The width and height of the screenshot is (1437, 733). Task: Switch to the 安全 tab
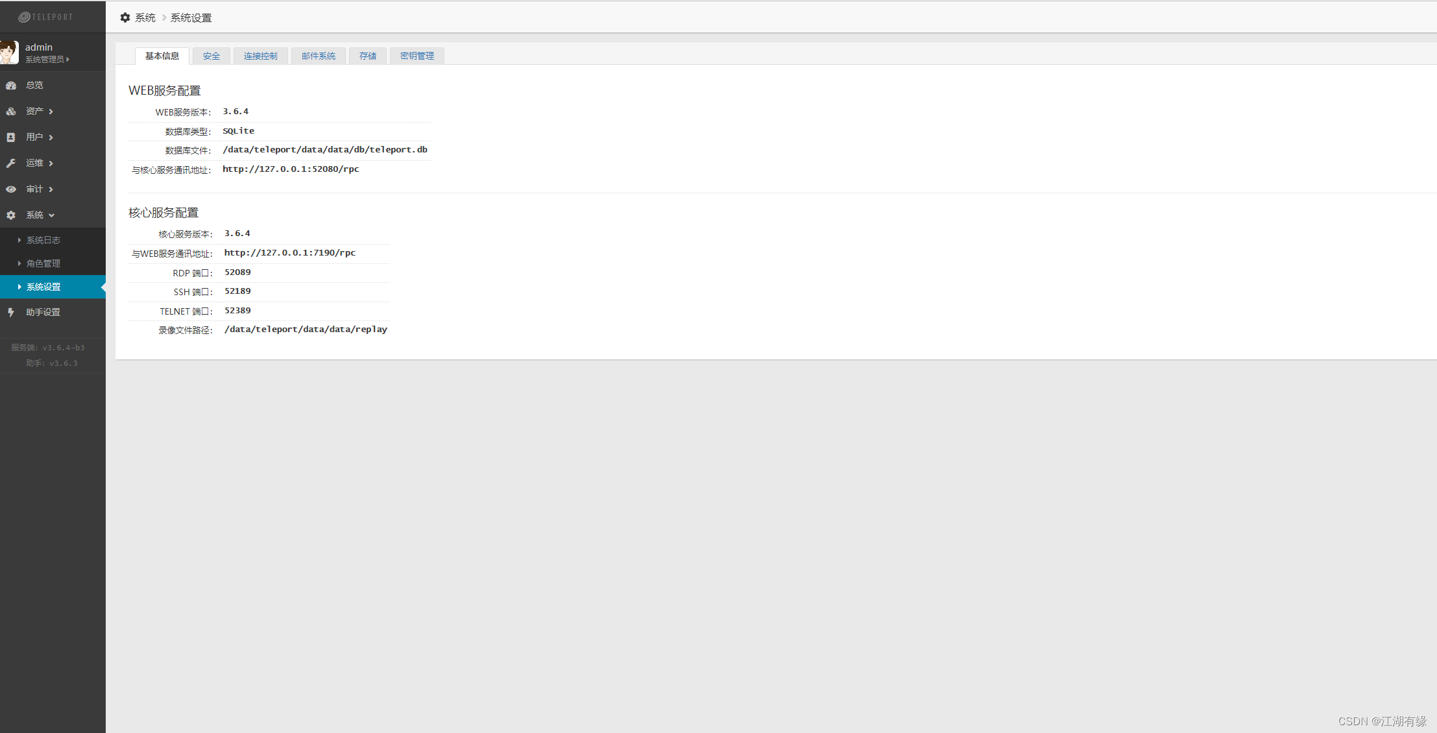pos(211,56)
